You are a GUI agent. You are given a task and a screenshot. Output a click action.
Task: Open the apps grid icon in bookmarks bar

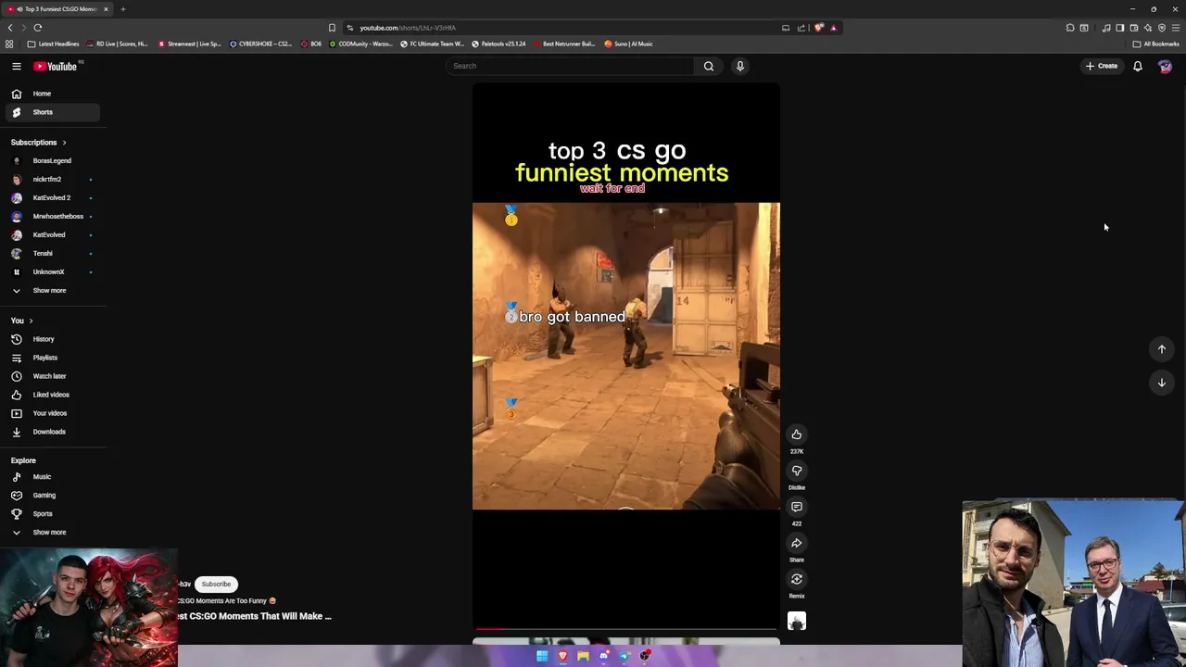point(9,44)
